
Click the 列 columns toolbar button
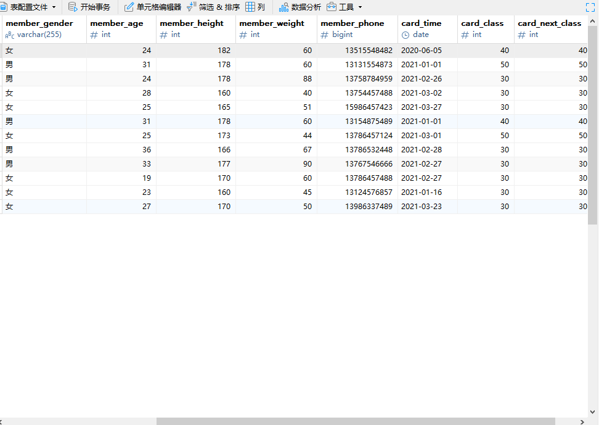pyautogui.click(x=255, y=7)
